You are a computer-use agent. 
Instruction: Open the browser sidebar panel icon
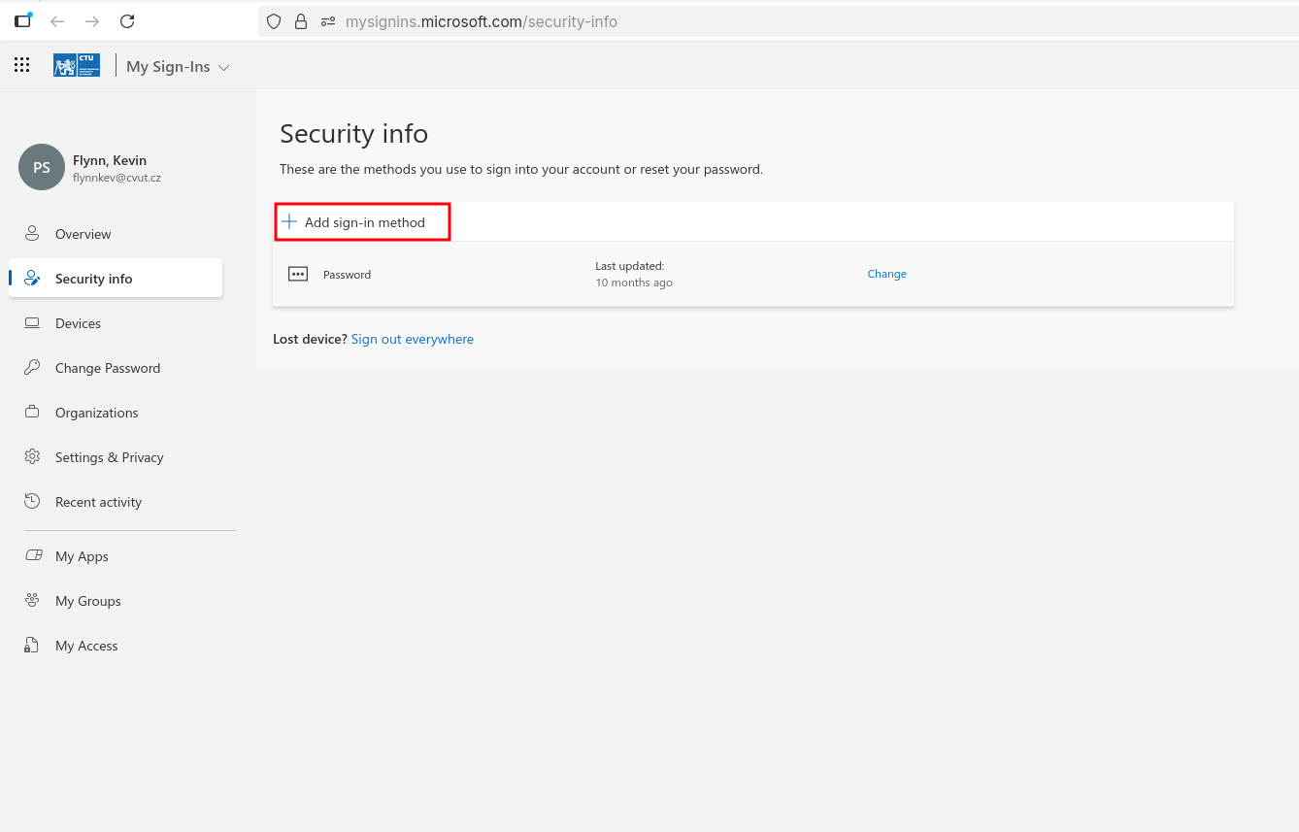pyautogui.click(x=22, y=21)
